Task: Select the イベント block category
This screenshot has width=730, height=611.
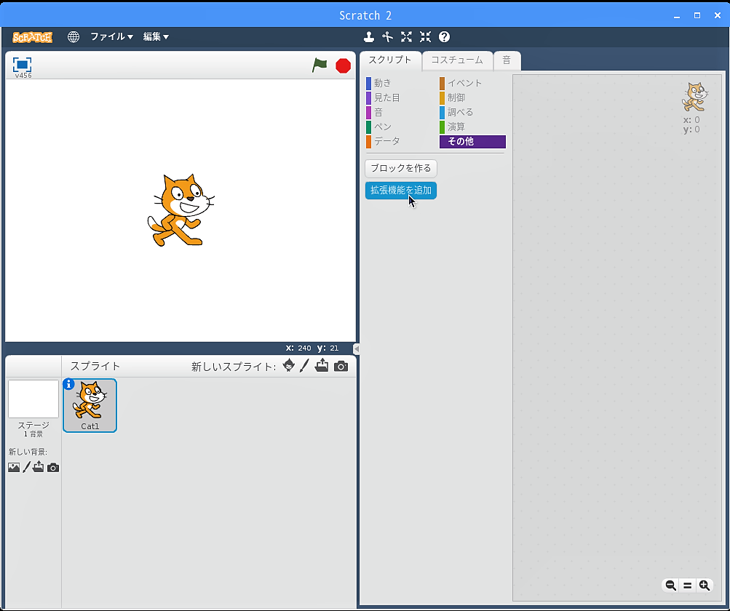Action: point(472,84)
